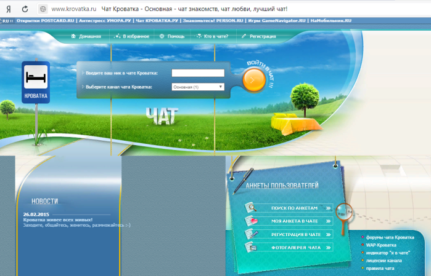The height and width of the screenshot is (276, 431).
Task: Click the stars icon next to В избранное
Action: pyautogui.click(x=117, y=36)
